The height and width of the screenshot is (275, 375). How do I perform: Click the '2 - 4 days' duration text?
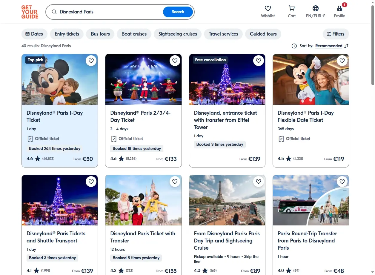click(x=119, y=129)
